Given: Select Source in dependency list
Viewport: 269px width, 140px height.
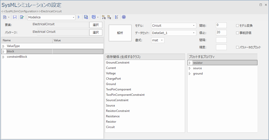Looking at the screenshot, I should [110, 106].
